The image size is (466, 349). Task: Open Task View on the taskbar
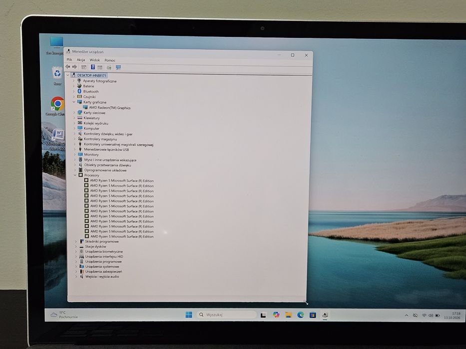[263, 315]
